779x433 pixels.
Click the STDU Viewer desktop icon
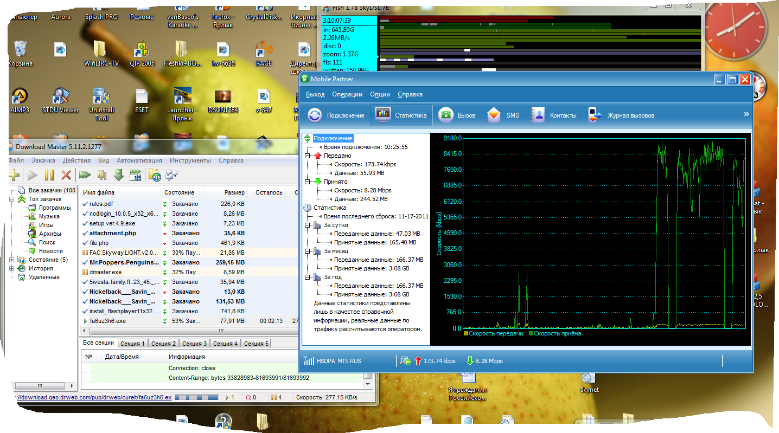[x=60, y=101]
